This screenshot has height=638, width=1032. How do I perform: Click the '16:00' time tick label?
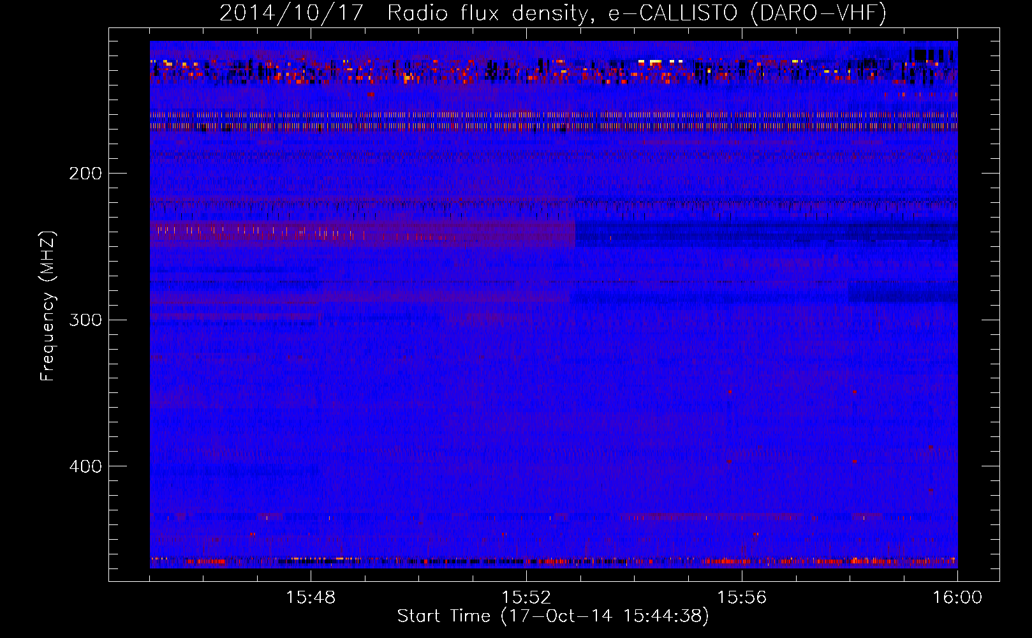pos(957,598)
